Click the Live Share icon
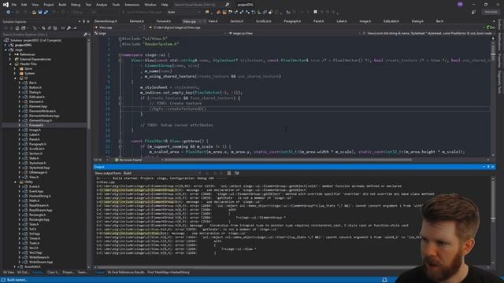 coord(474,13)
